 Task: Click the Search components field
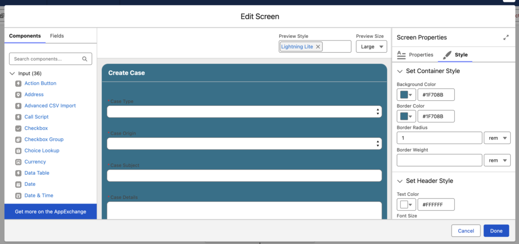(50, 59)
